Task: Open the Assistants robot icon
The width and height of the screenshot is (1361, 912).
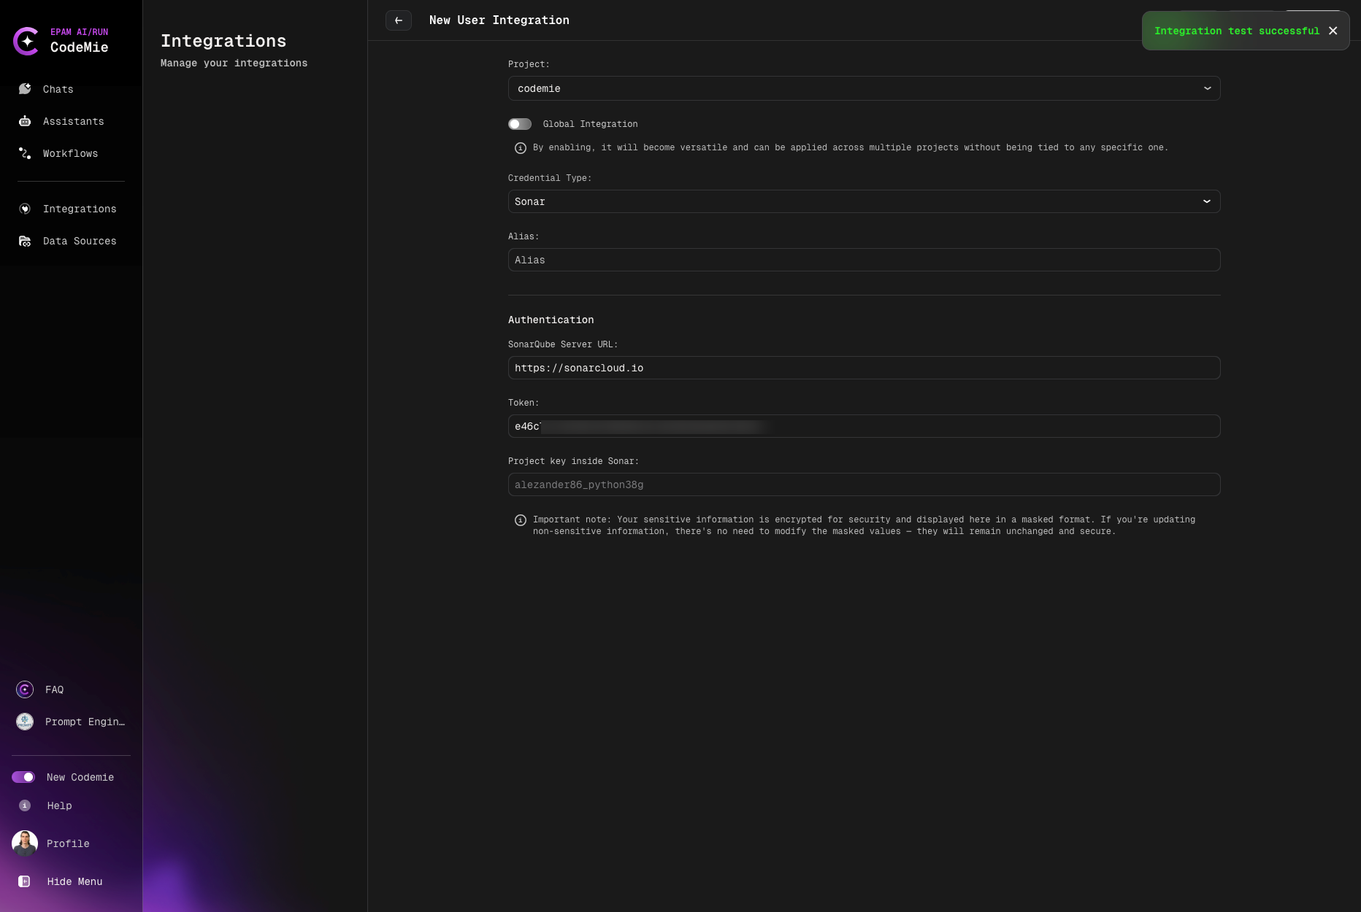Action: point(25,121)
